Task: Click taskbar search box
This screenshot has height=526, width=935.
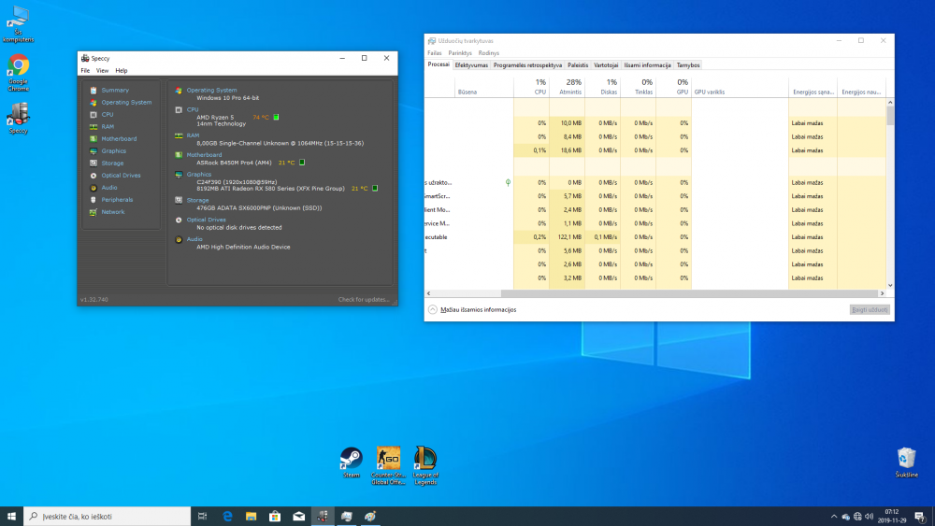Action: [x=108, y=517]
